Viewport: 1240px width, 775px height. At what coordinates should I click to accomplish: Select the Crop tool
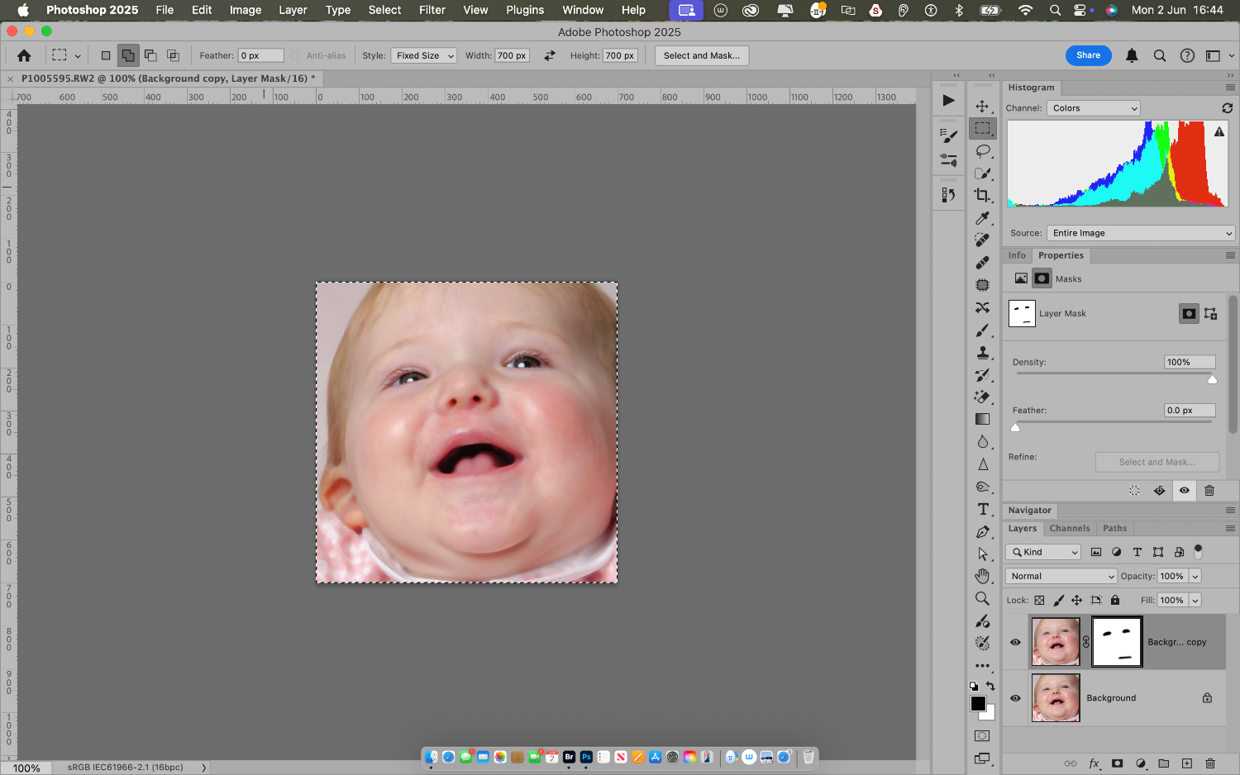pyautogui.click(x=982, y=196)
